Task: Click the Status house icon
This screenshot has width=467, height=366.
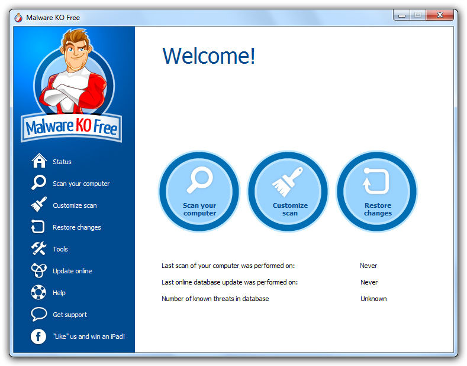Action: coord(39,161)
